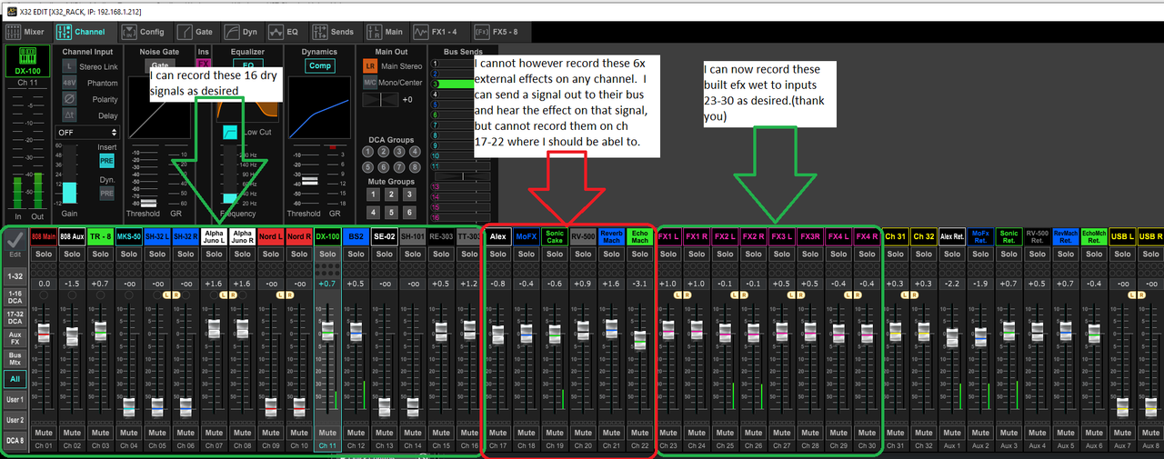This screenshot has height=459, width=1164.
Task: Mute Ch 17 Alex channel
Action: [497, 433]
